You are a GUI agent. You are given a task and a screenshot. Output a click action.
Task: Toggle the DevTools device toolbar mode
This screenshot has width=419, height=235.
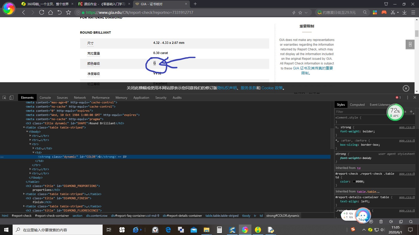(x=11, y=97)
